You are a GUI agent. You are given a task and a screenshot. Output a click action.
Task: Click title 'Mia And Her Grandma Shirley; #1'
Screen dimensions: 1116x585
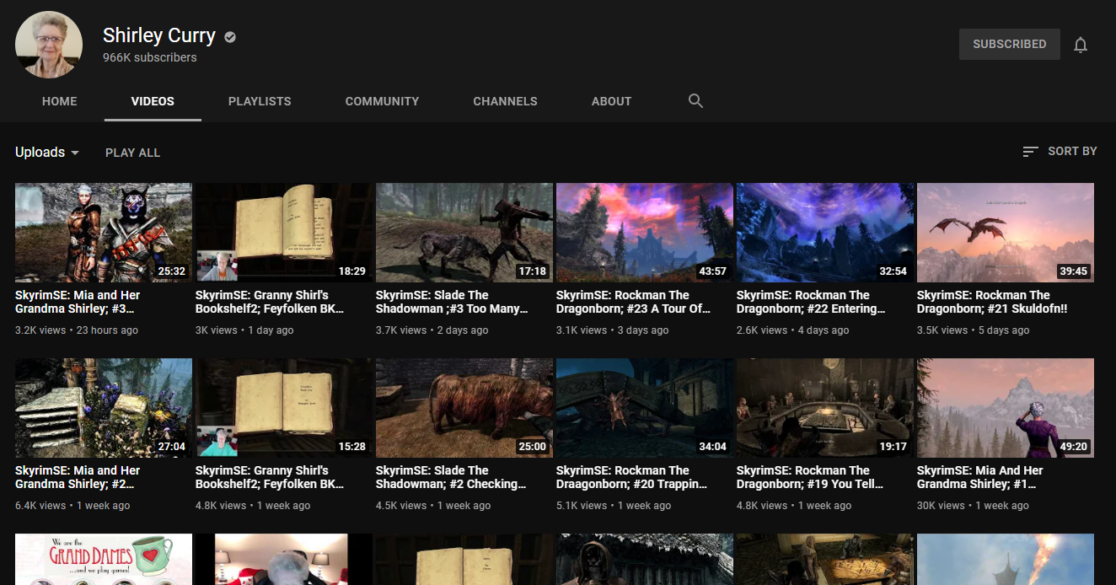pyautogui.click(x=980, y=477)
